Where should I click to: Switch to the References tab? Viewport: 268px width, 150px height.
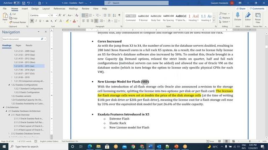pos(59,8)
